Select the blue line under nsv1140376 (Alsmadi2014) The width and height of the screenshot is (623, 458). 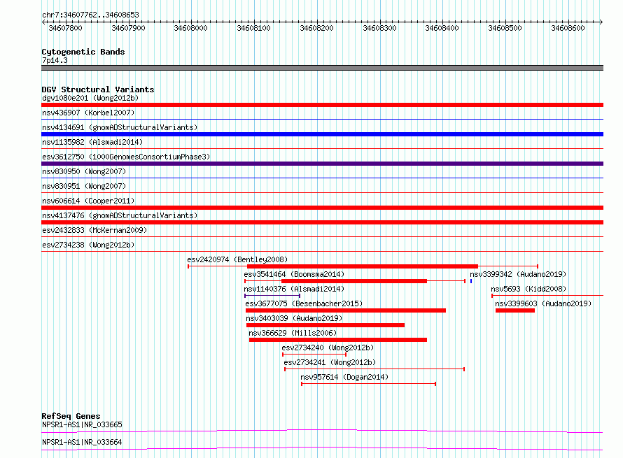coord(272,296)
